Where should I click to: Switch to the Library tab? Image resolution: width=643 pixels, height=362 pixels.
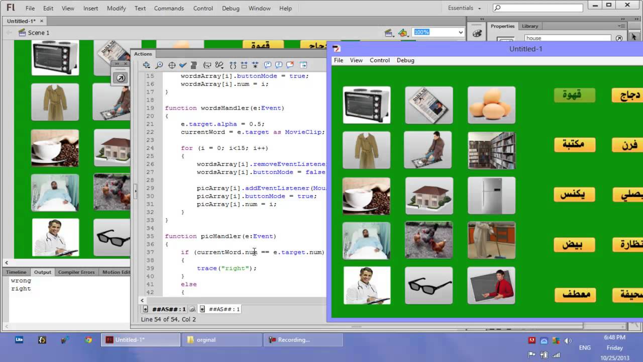530,26
